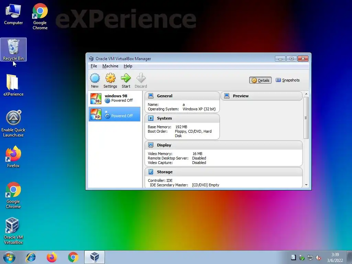
Task: Select the Google Chrome icon beside Computer
Action: (x=40, y=16)
